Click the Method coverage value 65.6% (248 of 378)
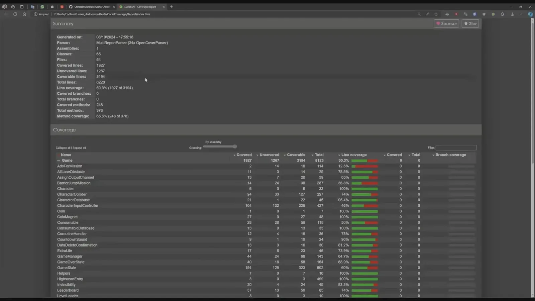 point(112,116)
